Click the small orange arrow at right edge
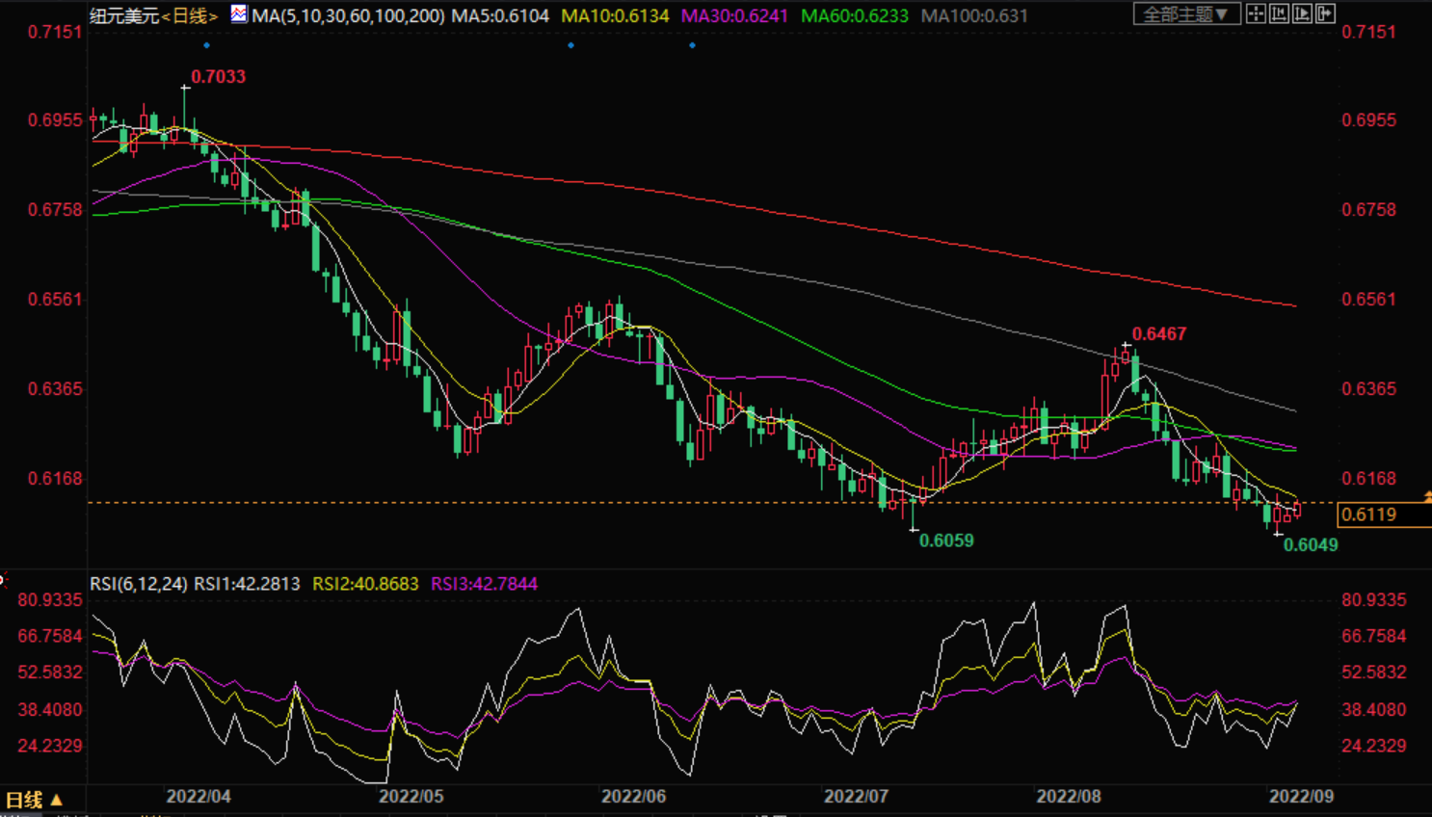 (1427, 496)
